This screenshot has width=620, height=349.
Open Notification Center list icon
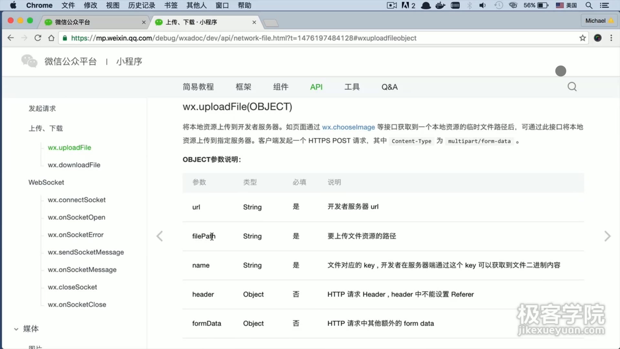tap(604, 5)
